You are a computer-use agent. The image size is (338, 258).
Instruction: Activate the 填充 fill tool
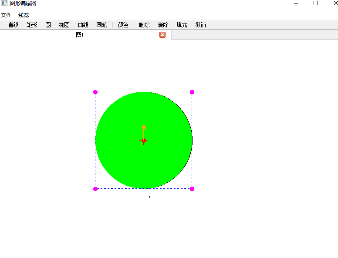[x=182, y=25]
